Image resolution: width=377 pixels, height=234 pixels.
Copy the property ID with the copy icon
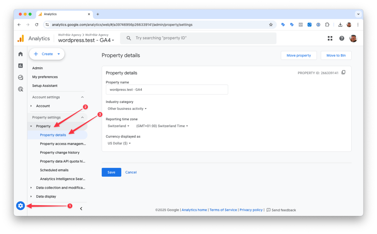pyautogui.click(x=343, y=73)
